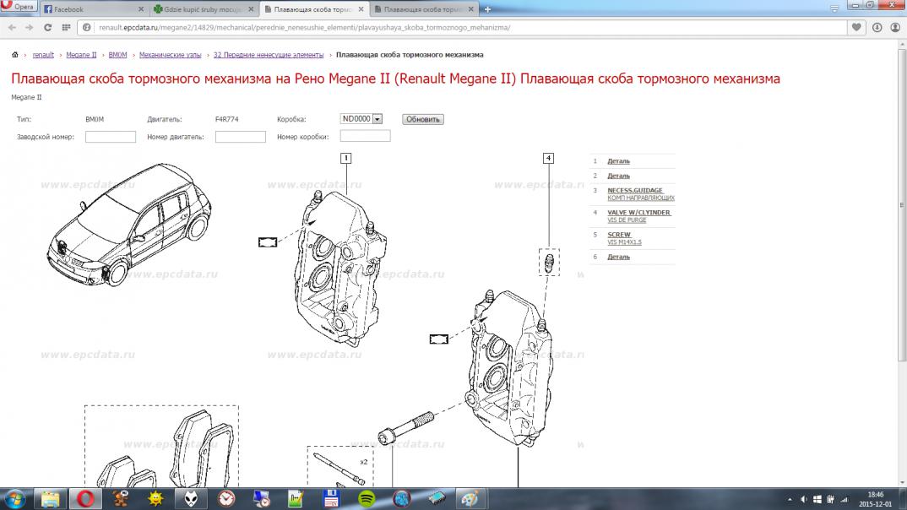Click the volume speaker tray icon
Image resolution: width=907 pixels, height=510 pixels.
(803, 500)
